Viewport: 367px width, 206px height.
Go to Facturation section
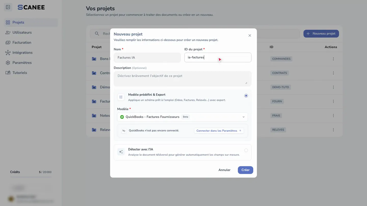click(31, 42)
